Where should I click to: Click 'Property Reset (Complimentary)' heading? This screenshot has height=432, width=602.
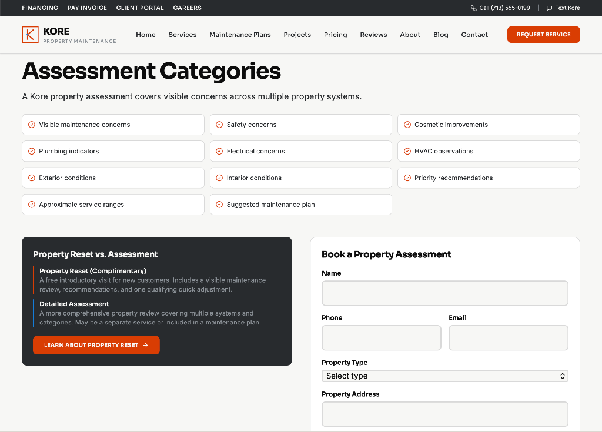click(93, 271)
